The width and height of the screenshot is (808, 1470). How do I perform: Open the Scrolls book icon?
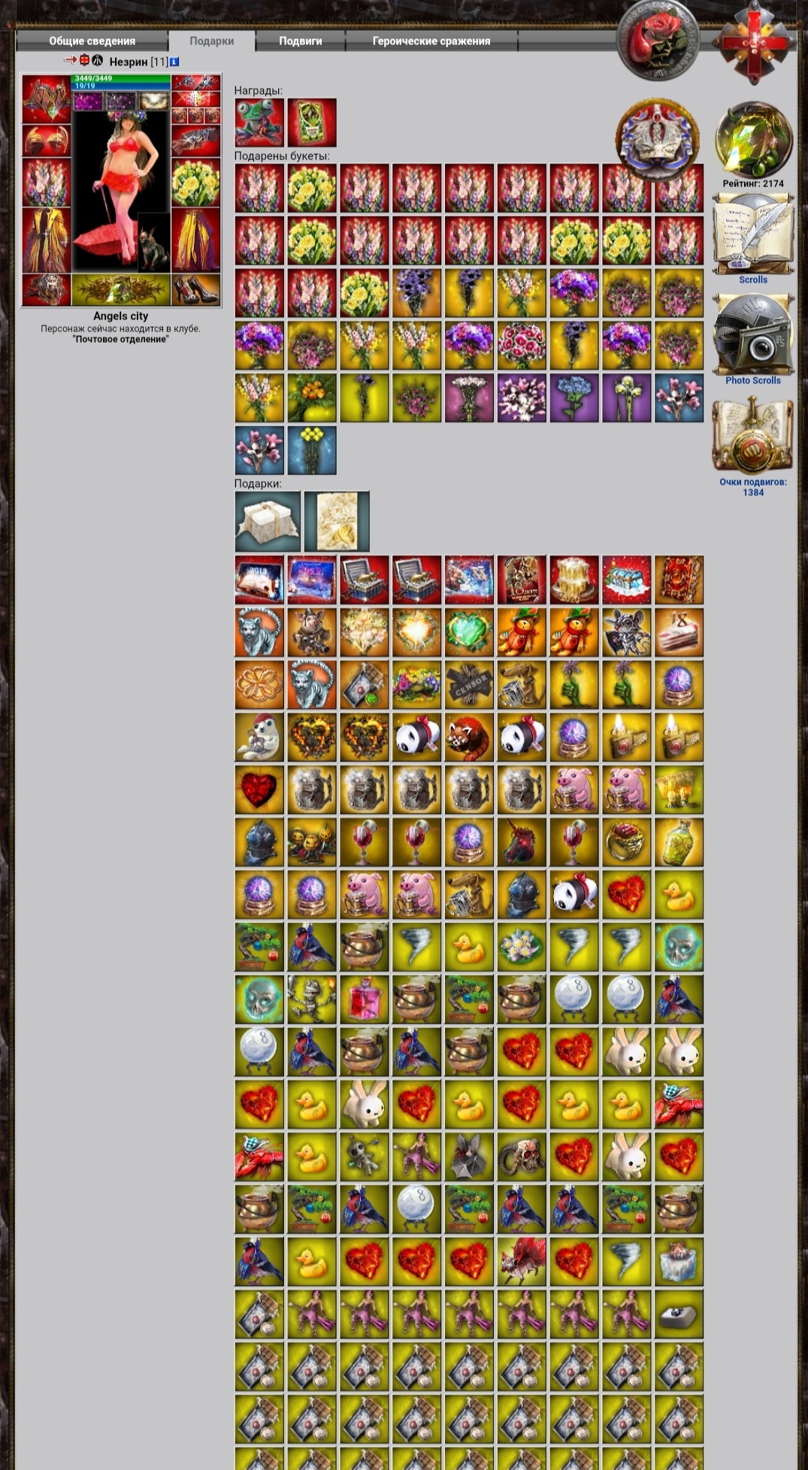(753, 233)
